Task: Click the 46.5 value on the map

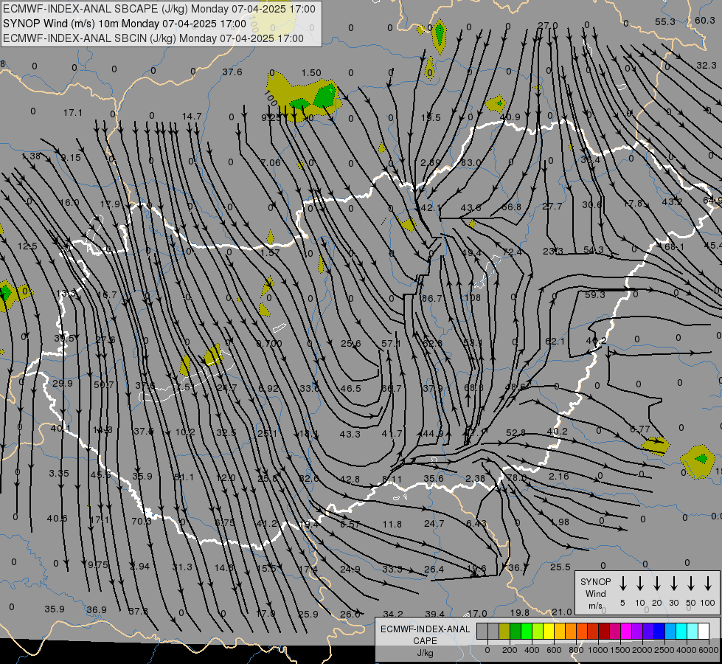Action: point(351,389)
